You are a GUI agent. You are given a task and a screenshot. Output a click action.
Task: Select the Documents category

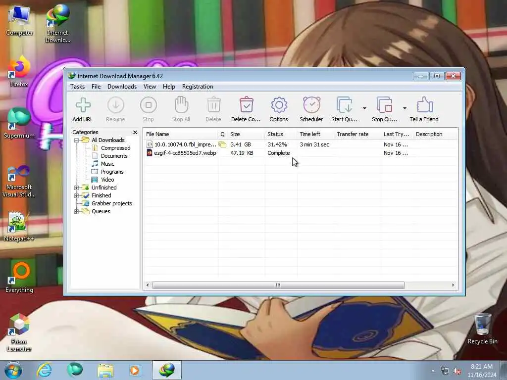point(114,156)
